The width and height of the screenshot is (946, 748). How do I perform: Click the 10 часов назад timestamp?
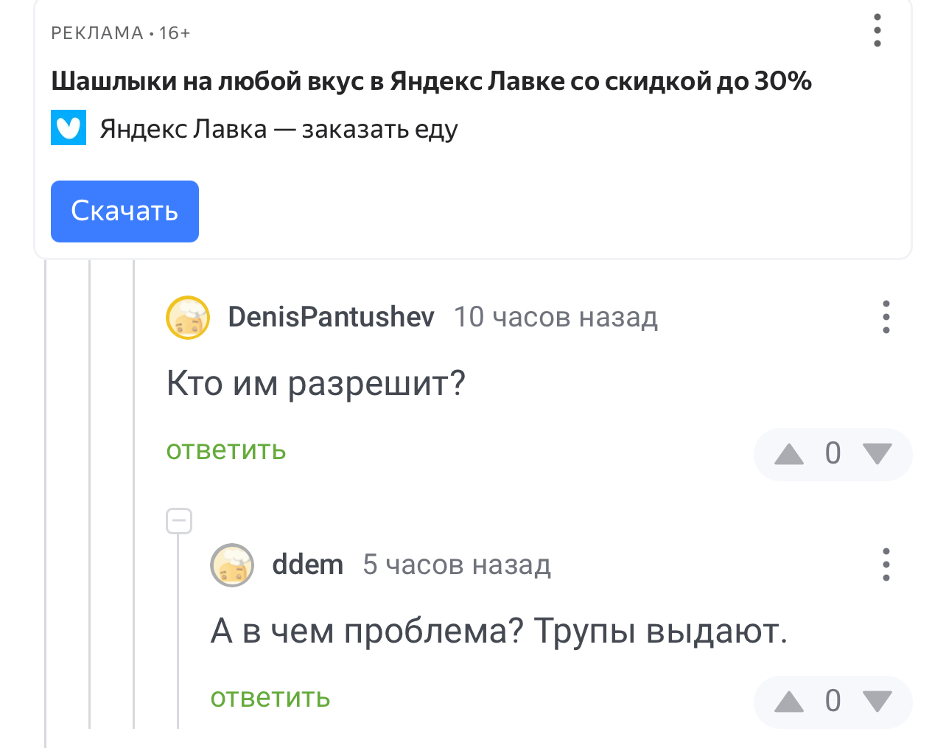pyautogui.click(x=556, y=317)
